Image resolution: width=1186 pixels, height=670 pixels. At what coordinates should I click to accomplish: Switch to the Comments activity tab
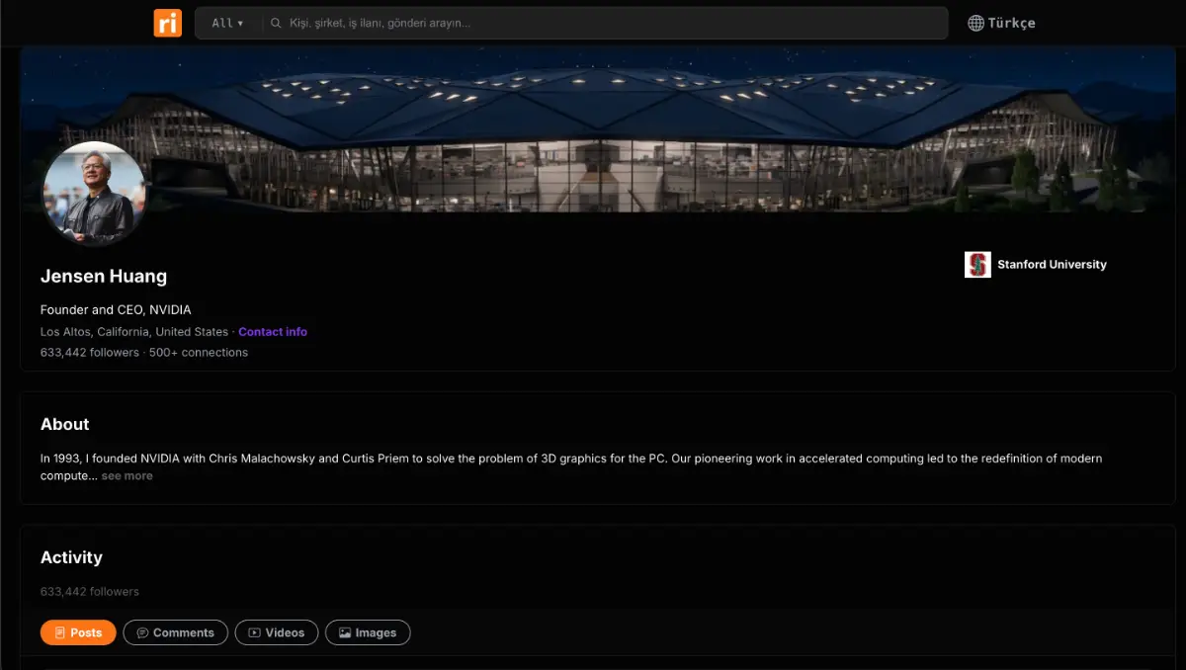coord(175,632)
